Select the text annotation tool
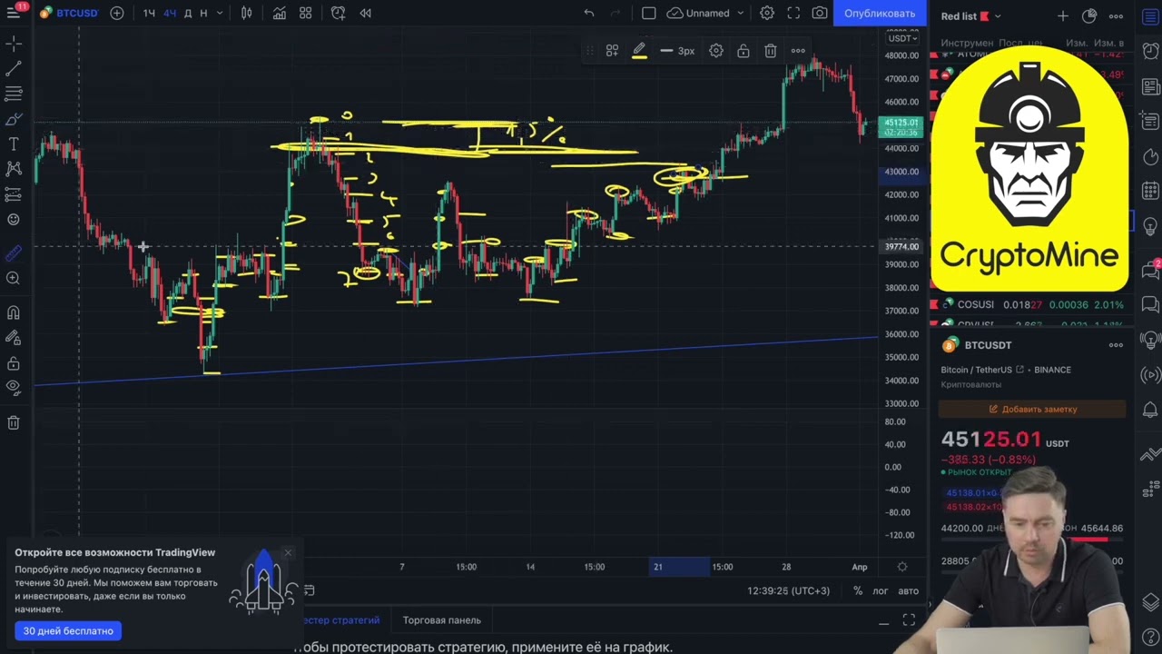 pos(14,144)
